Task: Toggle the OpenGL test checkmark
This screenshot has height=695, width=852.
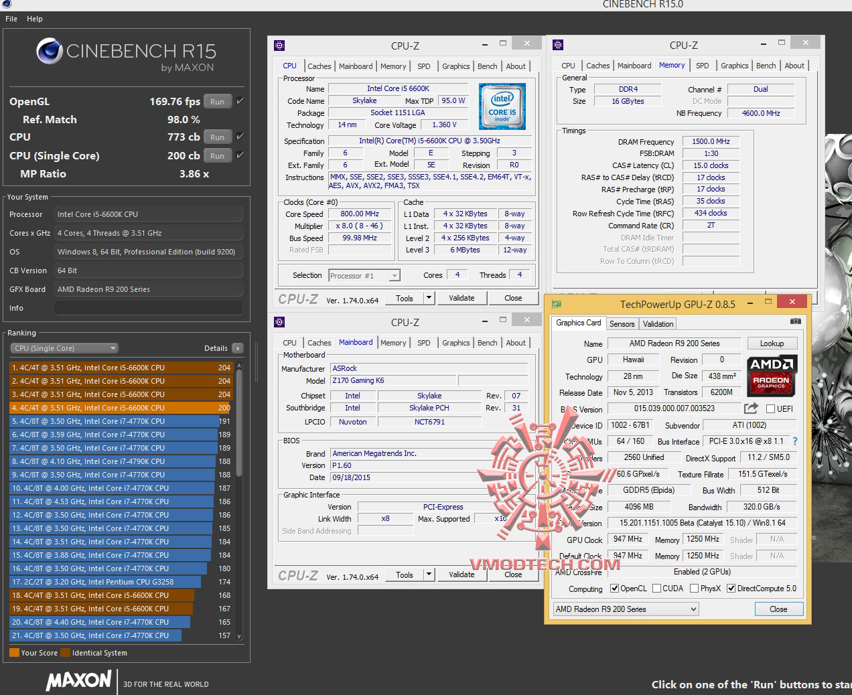Action: pyautogui.click(x=240, y=101)
